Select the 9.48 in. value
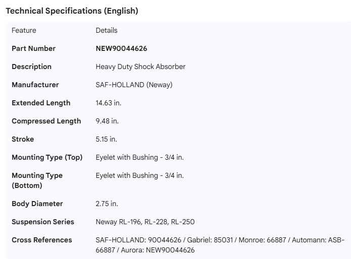The width and height of the screenshot is (351, 259). pos(107,121)
